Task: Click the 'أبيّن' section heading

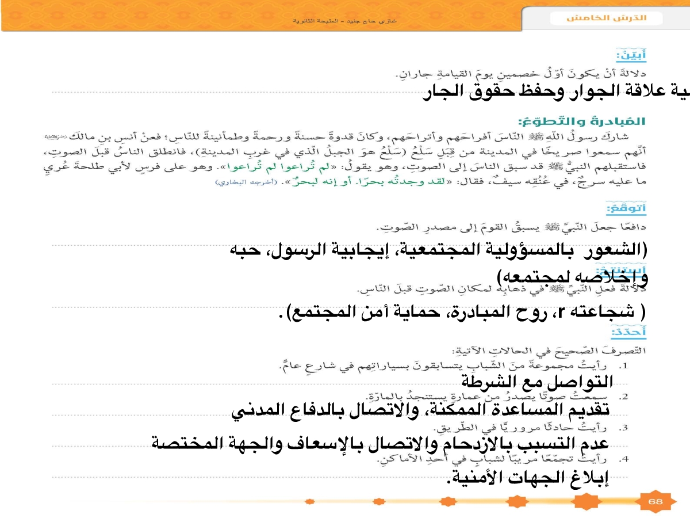Action: point(631,55)
